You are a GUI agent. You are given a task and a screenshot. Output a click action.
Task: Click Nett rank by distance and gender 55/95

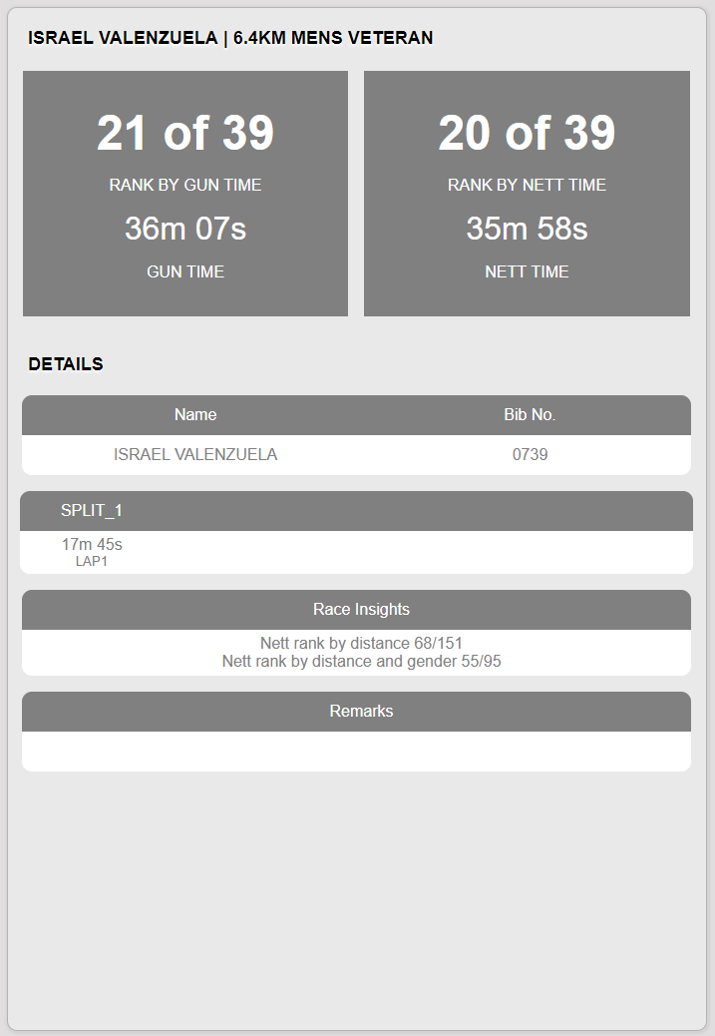(x=361, y=662)
